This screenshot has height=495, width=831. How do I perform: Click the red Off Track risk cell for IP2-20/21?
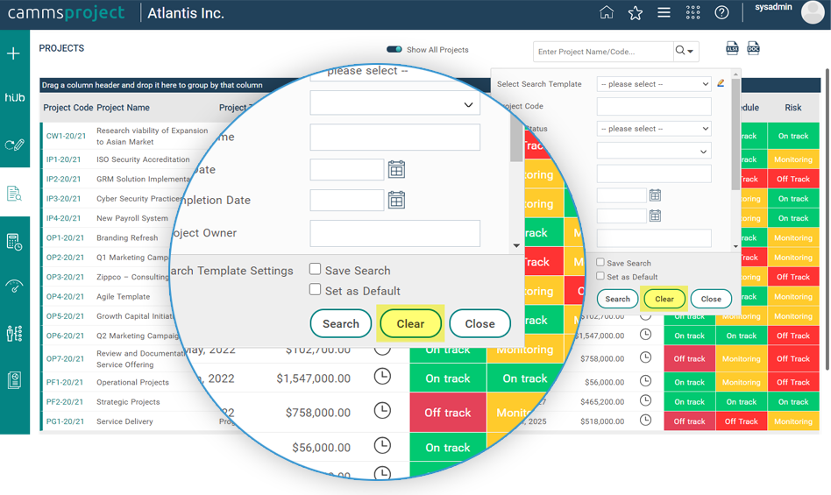pyautogui.click(x=793, y=179)
